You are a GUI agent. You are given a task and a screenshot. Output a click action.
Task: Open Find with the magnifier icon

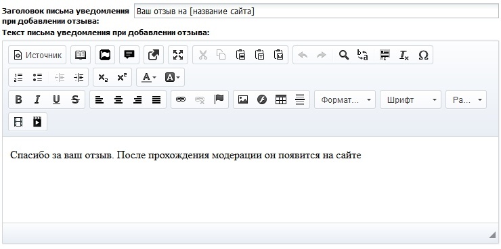point(343,55)
